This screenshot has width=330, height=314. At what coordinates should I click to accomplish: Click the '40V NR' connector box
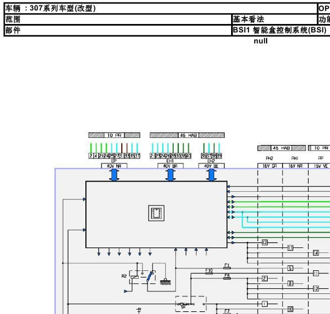(x=114, y=166)
